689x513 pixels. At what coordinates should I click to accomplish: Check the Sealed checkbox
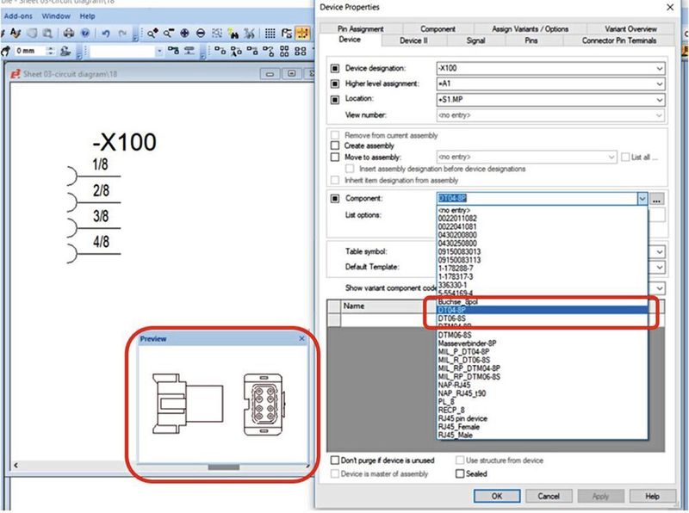(x=460, y=473)
